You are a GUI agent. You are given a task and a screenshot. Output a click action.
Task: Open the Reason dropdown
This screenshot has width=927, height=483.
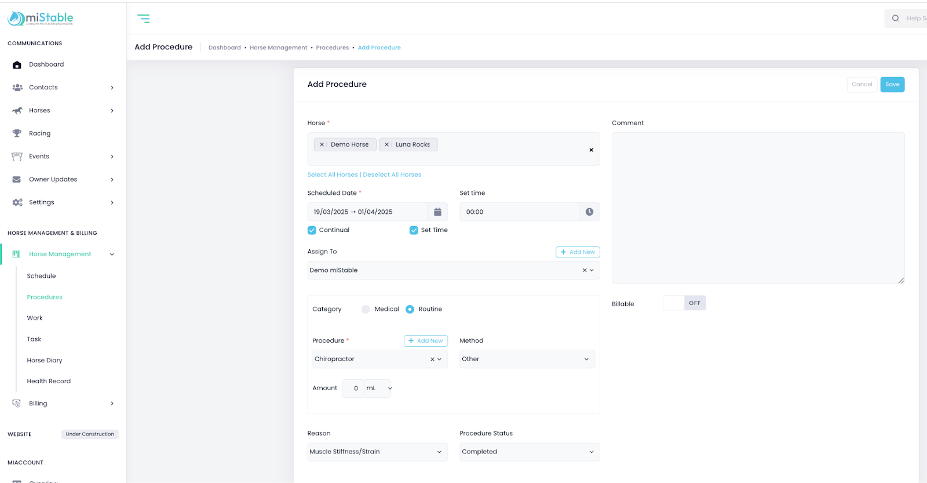tap(377, 452)
